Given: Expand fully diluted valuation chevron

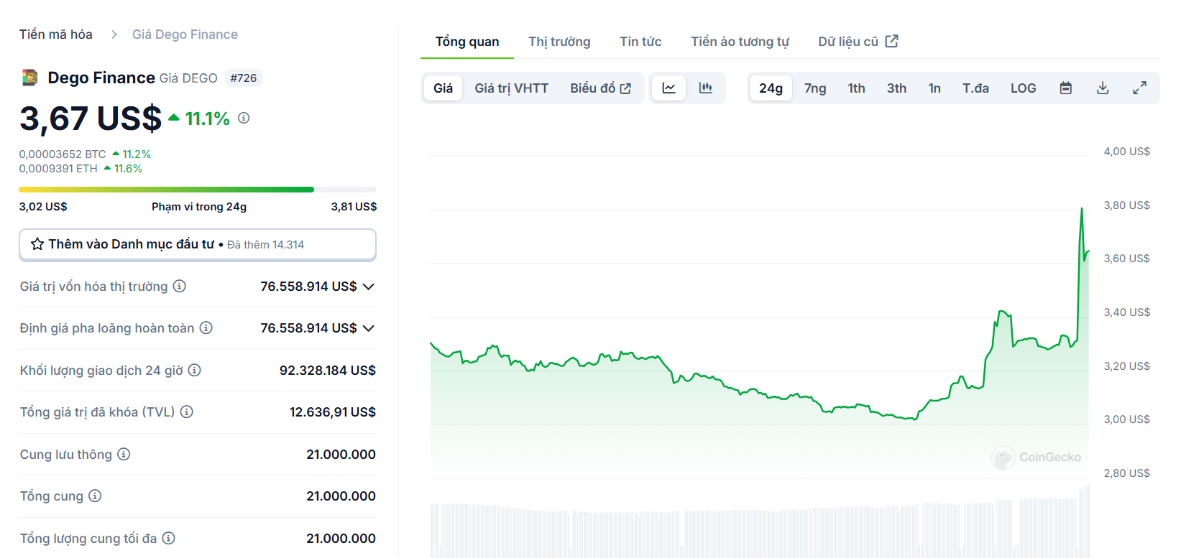Looking at the screenshot, I should pyautogui.click(x=369, y=328).
